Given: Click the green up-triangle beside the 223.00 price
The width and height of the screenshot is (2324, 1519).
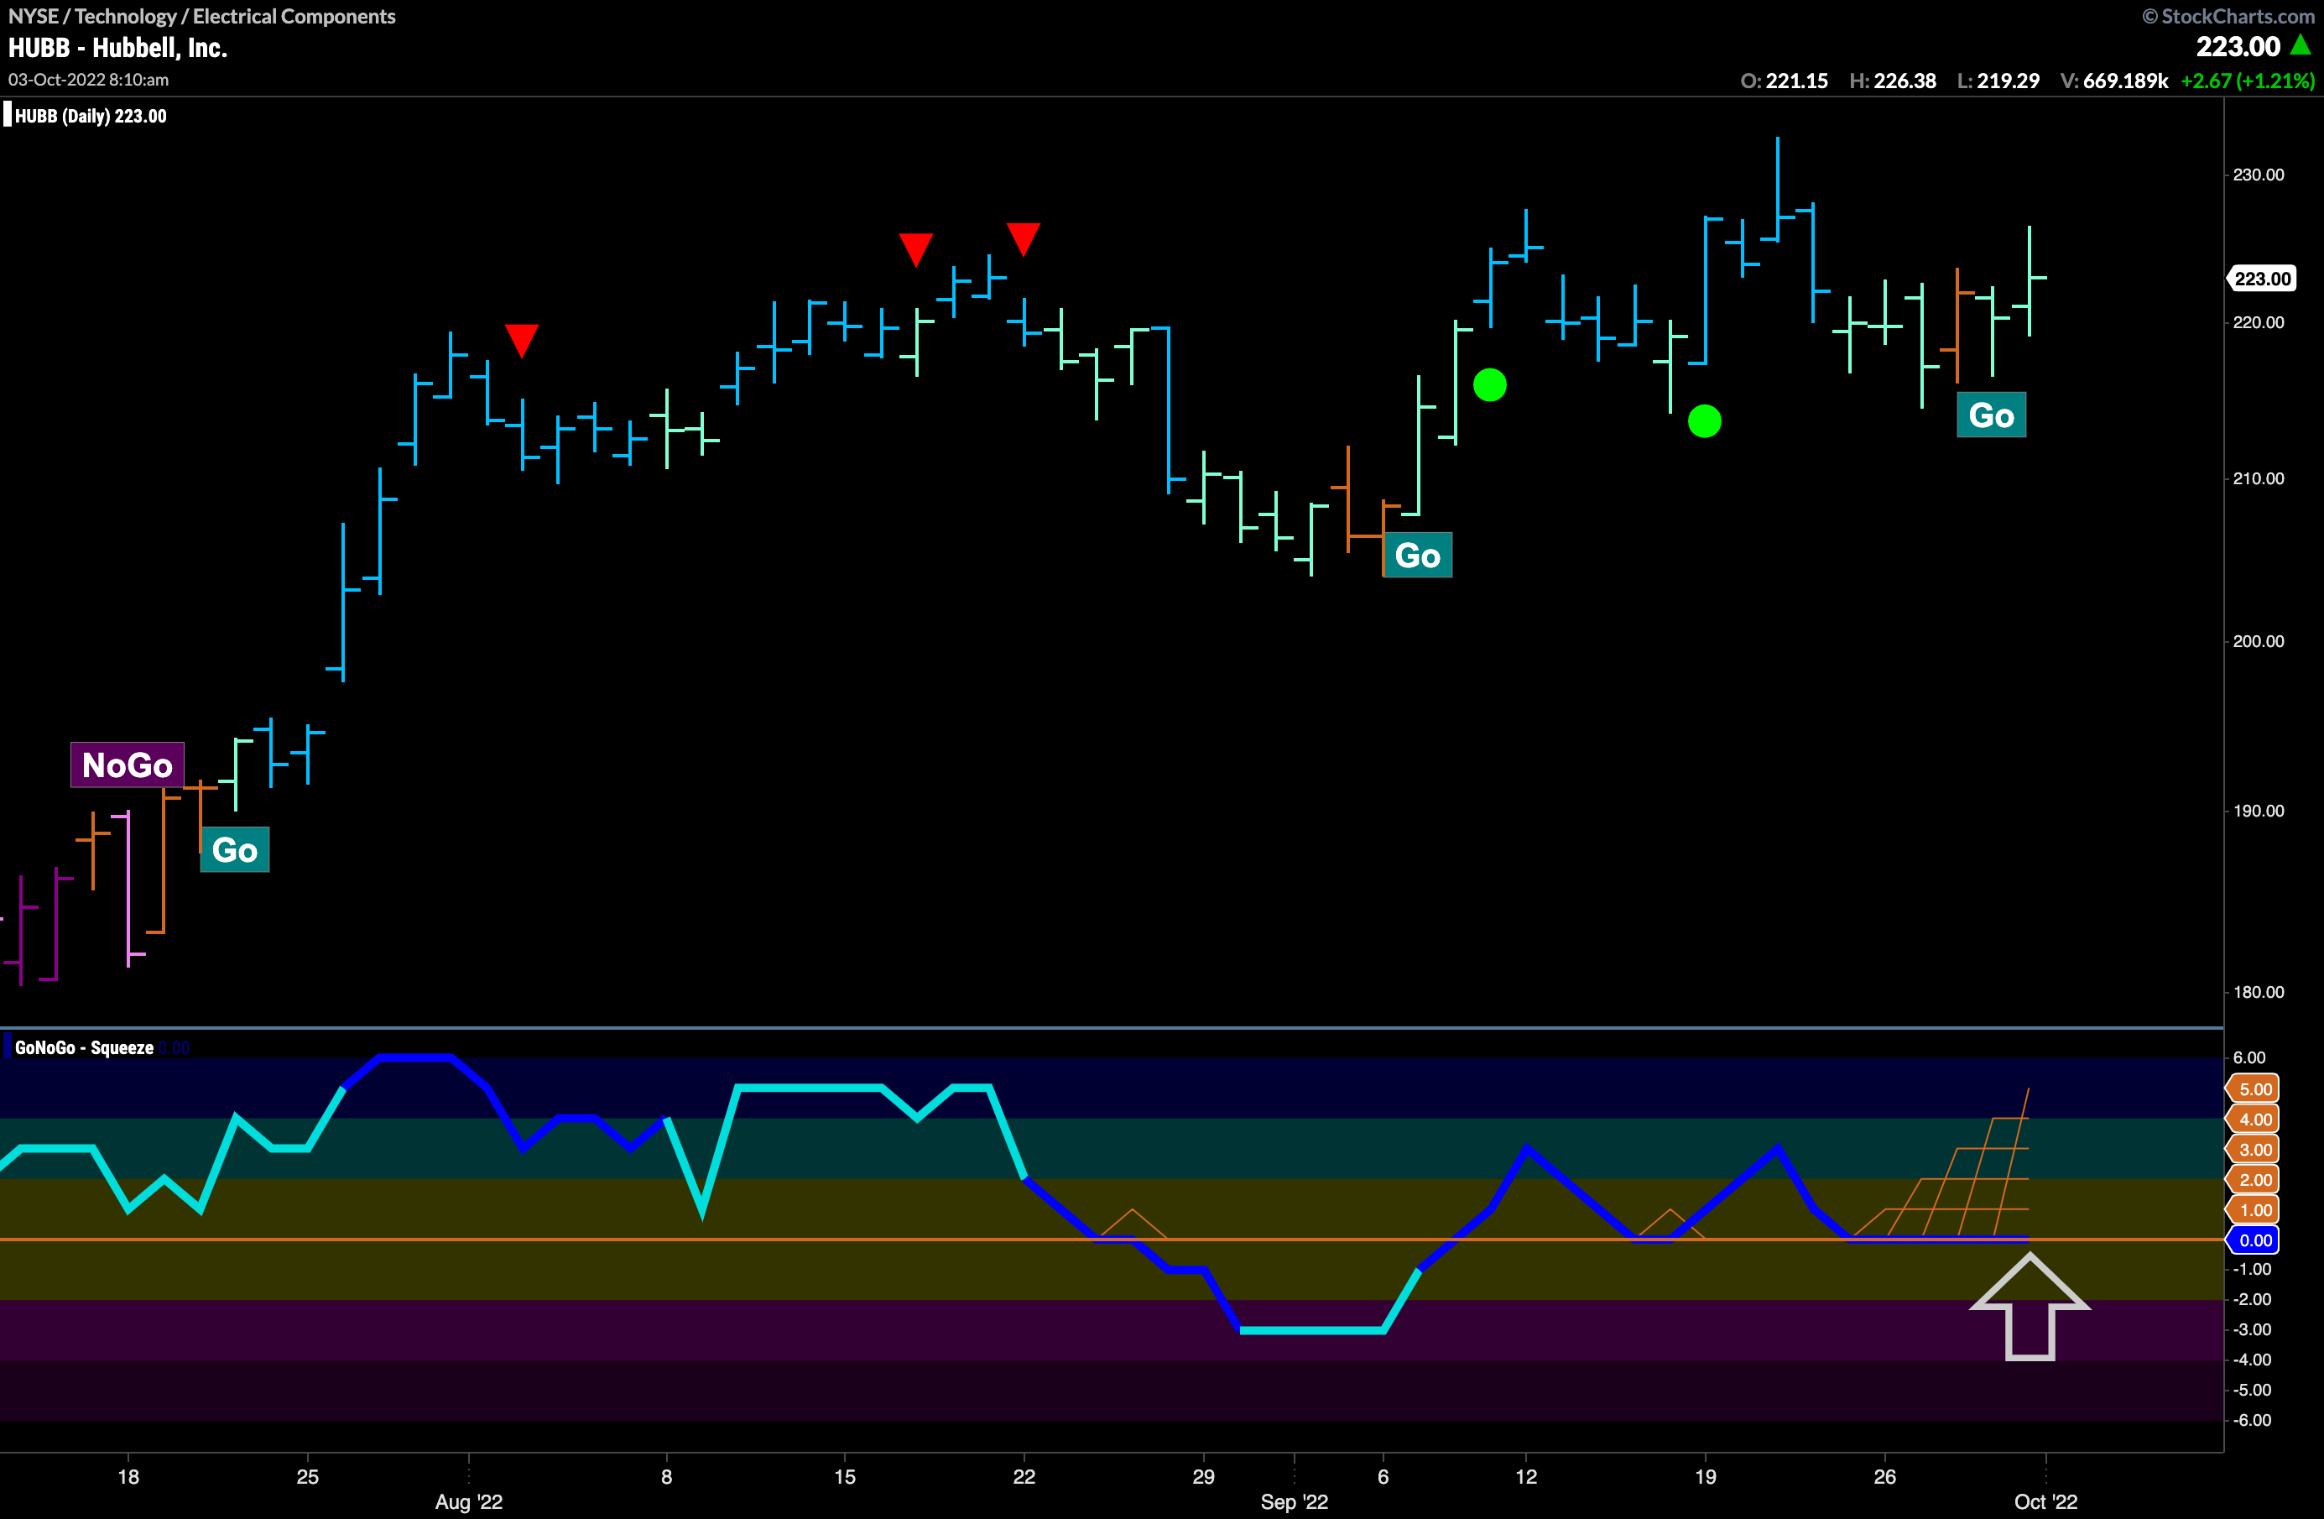Looking at the screenshot, I should (2301, 45).
